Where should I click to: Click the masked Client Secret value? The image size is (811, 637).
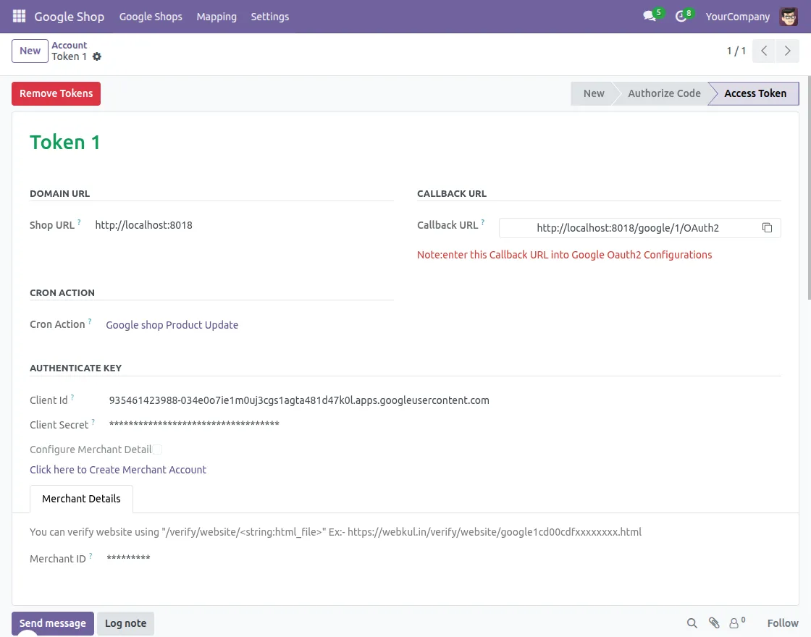tap(194, 424)
